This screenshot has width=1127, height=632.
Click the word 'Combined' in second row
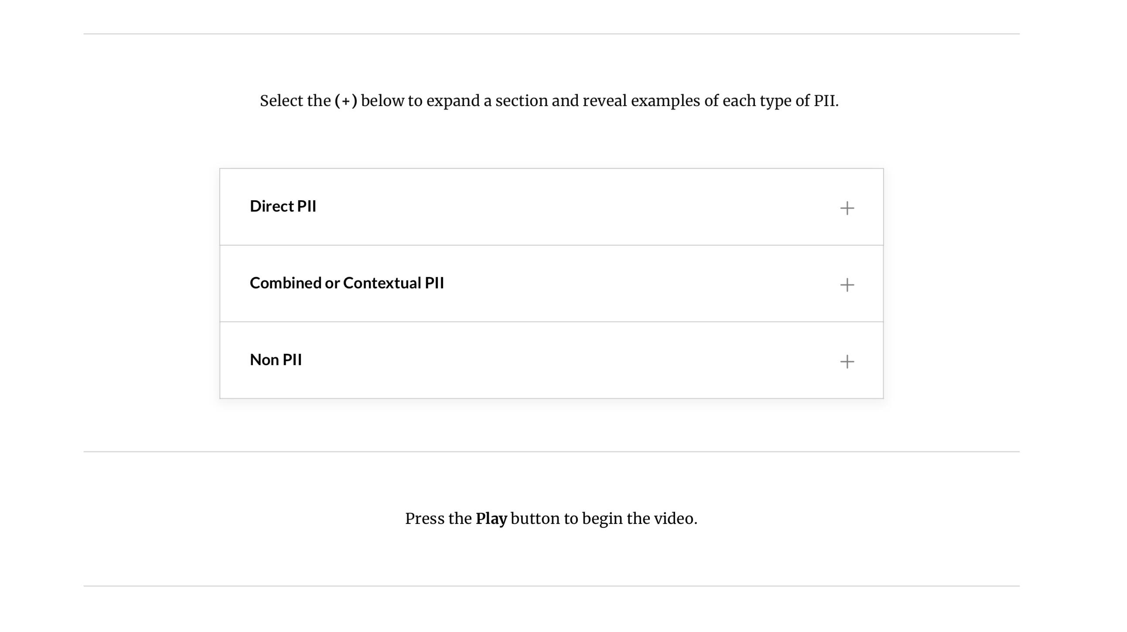(285, 283)
